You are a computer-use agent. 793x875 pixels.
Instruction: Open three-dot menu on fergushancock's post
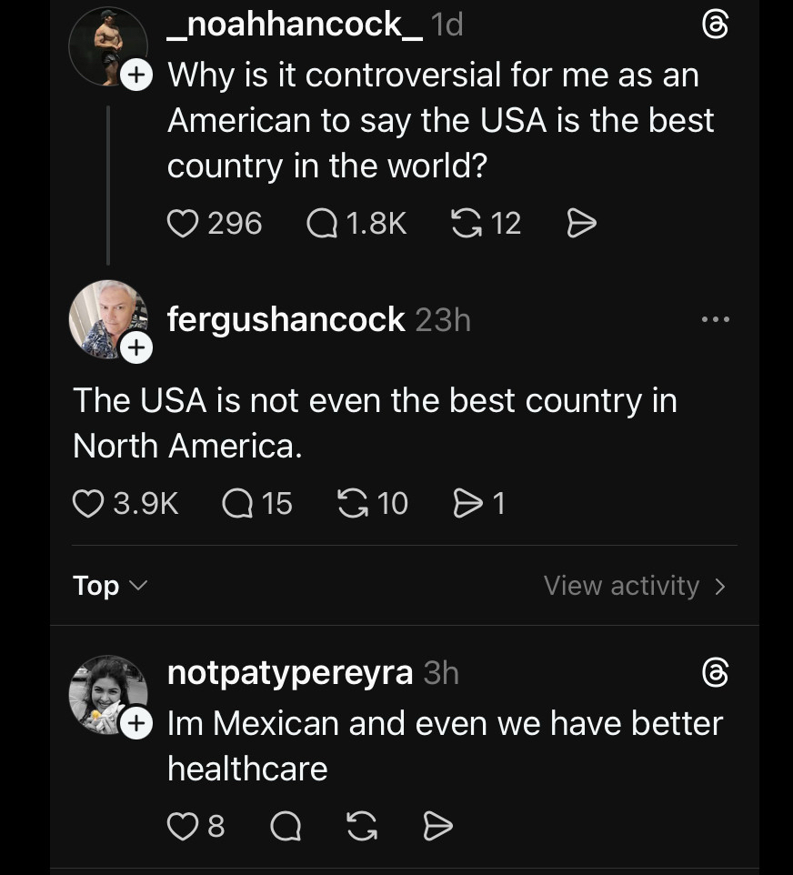click(x=715, y=319)
